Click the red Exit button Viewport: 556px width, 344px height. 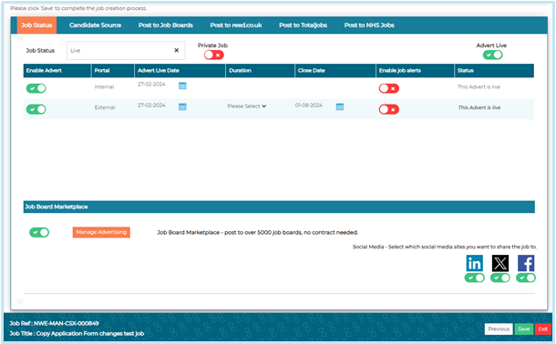(x=543, y=329)
